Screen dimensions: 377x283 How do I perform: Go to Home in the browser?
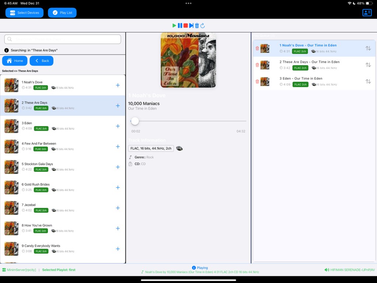[x=15, y=61]
